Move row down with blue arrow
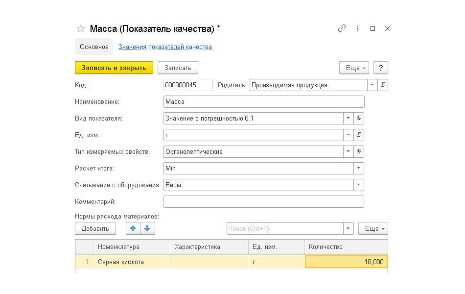This screenshot has height=294, width=465. 147,228
